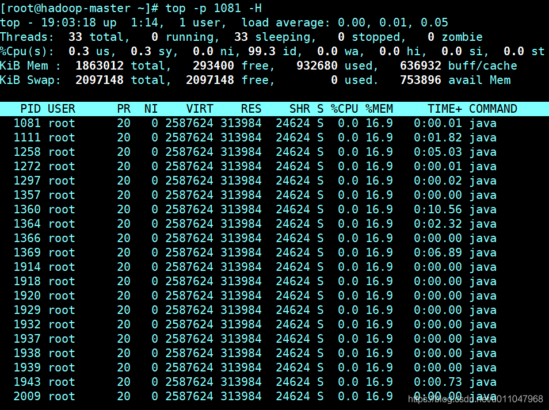Click the TIME+ column header

click(445, 109)
